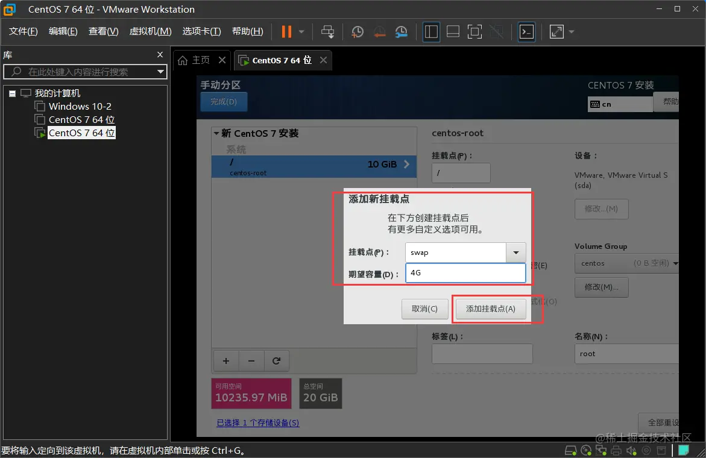Click the round camera-like device status icon
706x458 pixels.
[646, 450]
